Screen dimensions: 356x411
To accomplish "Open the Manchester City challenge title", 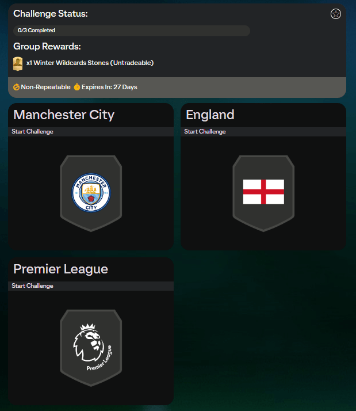I will (x=64, y=115).
